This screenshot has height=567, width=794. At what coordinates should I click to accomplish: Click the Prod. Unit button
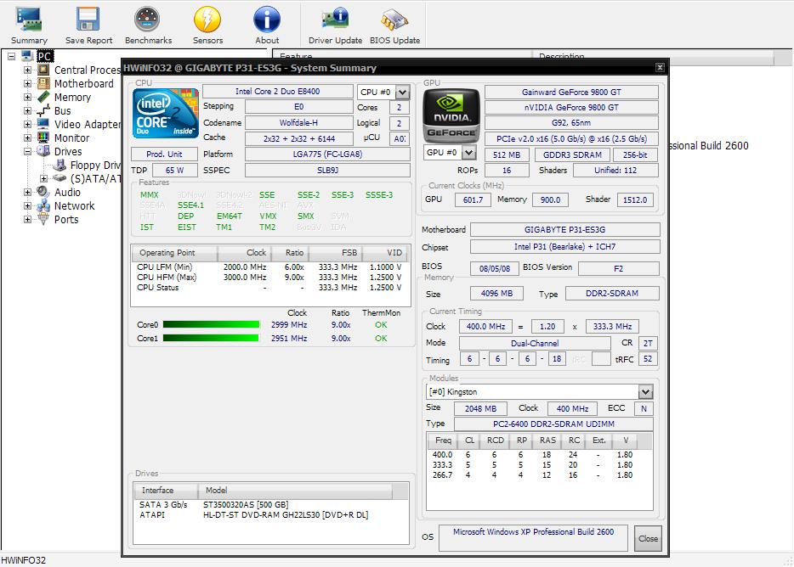(164, 154)
